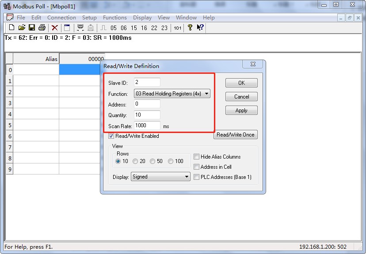Click the red X delete icon

point(55,28)
